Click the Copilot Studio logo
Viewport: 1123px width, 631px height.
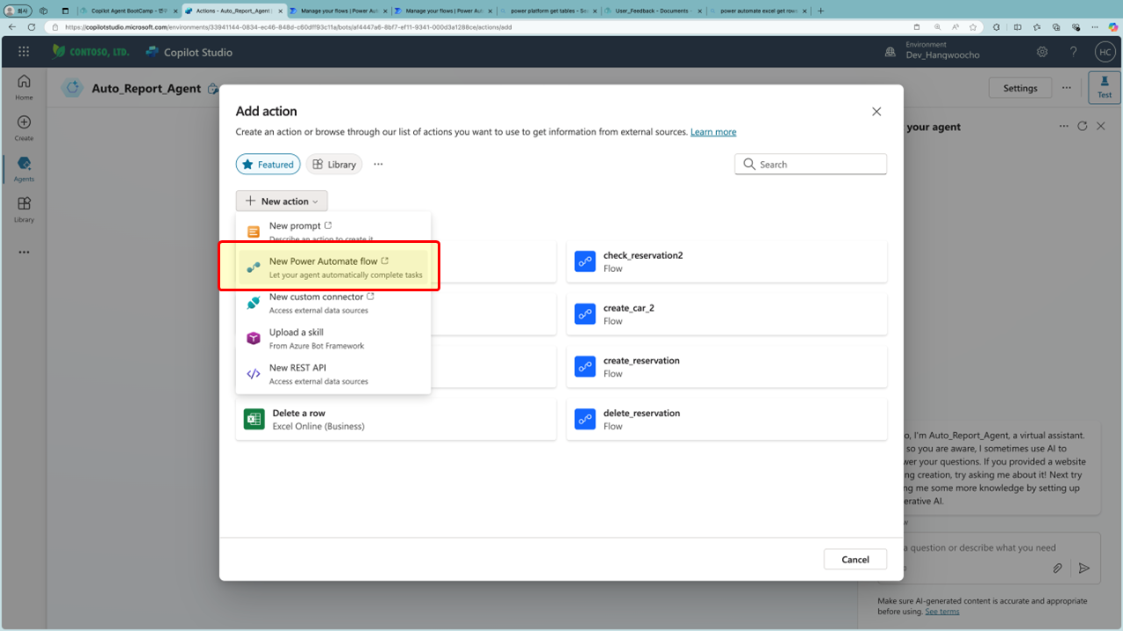(188, 52)
